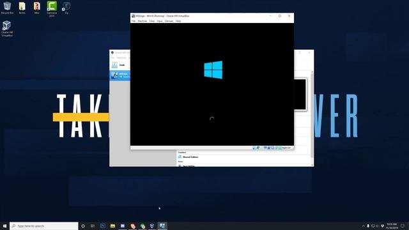
Task: Switch to VirtualBox Manager taskbar icon
Action: [x=152, y=226]
